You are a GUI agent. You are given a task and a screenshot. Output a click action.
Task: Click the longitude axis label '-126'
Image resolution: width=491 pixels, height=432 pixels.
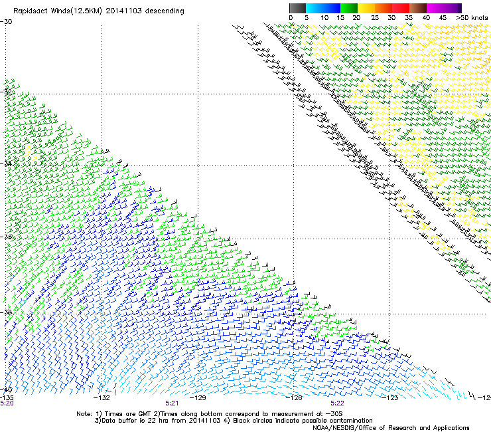click(x=294, y=398)
